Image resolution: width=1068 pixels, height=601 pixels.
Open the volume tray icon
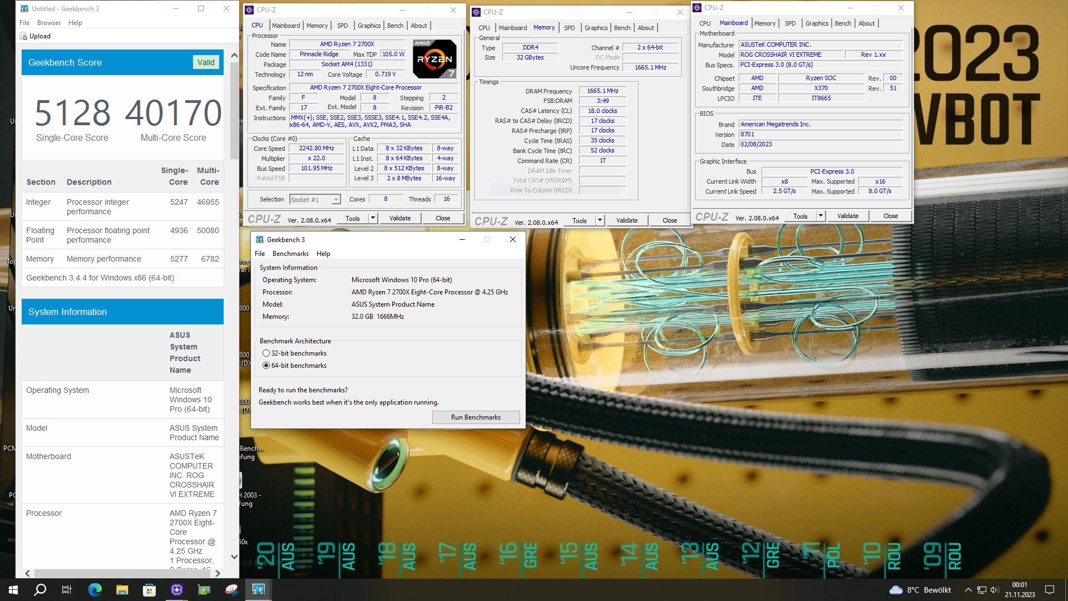coord(995,590)
